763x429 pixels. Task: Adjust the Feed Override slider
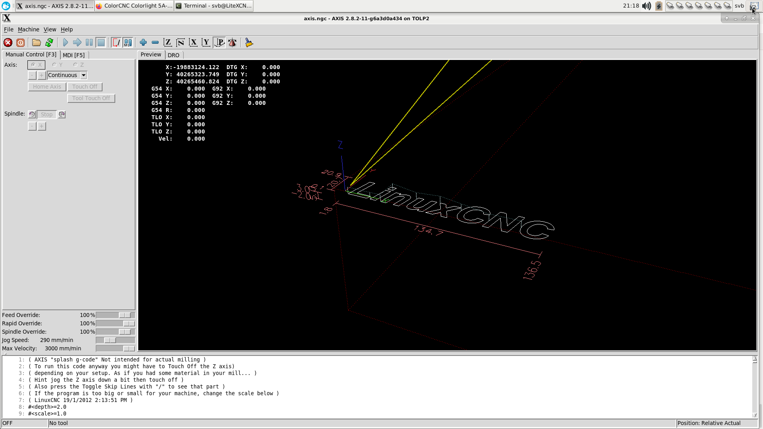pos(116,315)
